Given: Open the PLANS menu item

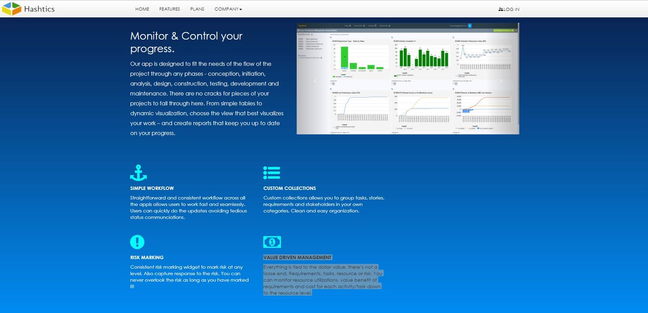Looking at the screenshot, I should (197, 9).
